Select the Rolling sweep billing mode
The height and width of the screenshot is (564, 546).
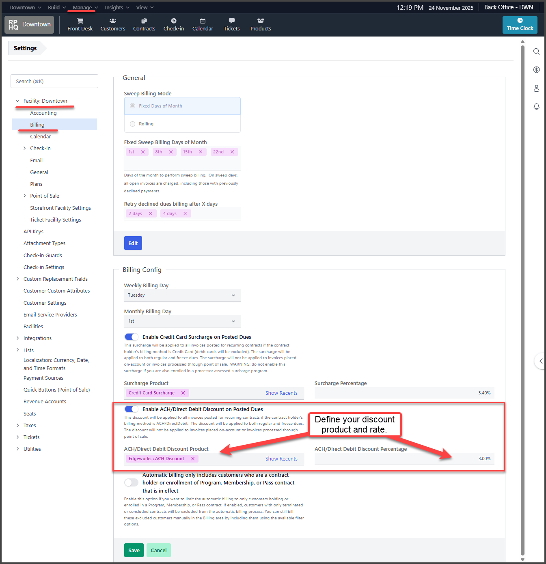pos(133,124)
